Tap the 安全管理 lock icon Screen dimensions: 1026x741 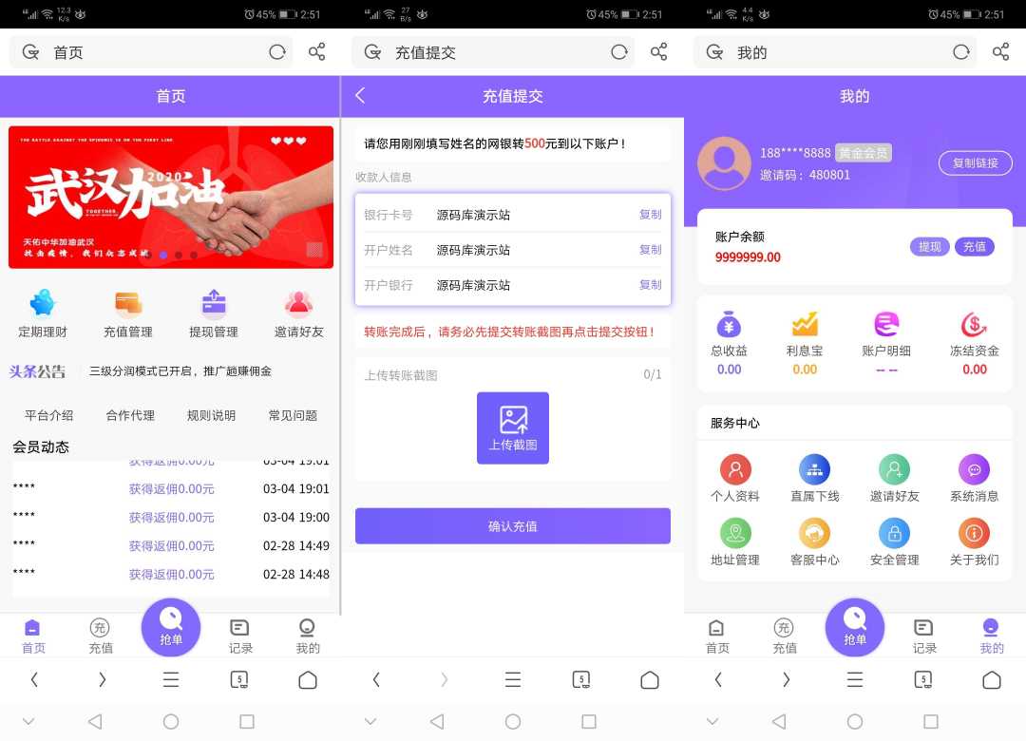click(x=894, y=533)
